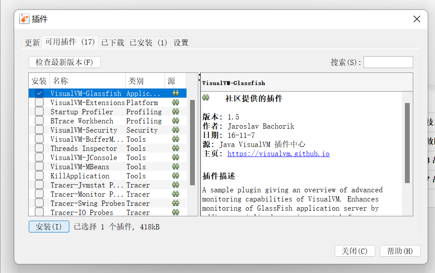This screenshot has height=273, width=435.
Task: Check the Tracer-Monitor install checkbox
Action: pyautogui.click(x=39, y=194)
